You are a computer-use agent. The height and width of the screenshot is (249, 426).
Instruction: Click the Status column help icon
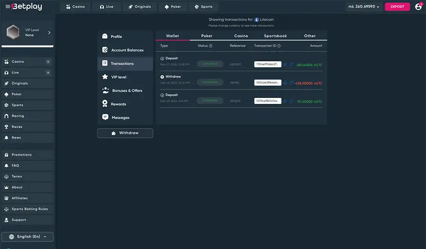(x=210, y=46)
